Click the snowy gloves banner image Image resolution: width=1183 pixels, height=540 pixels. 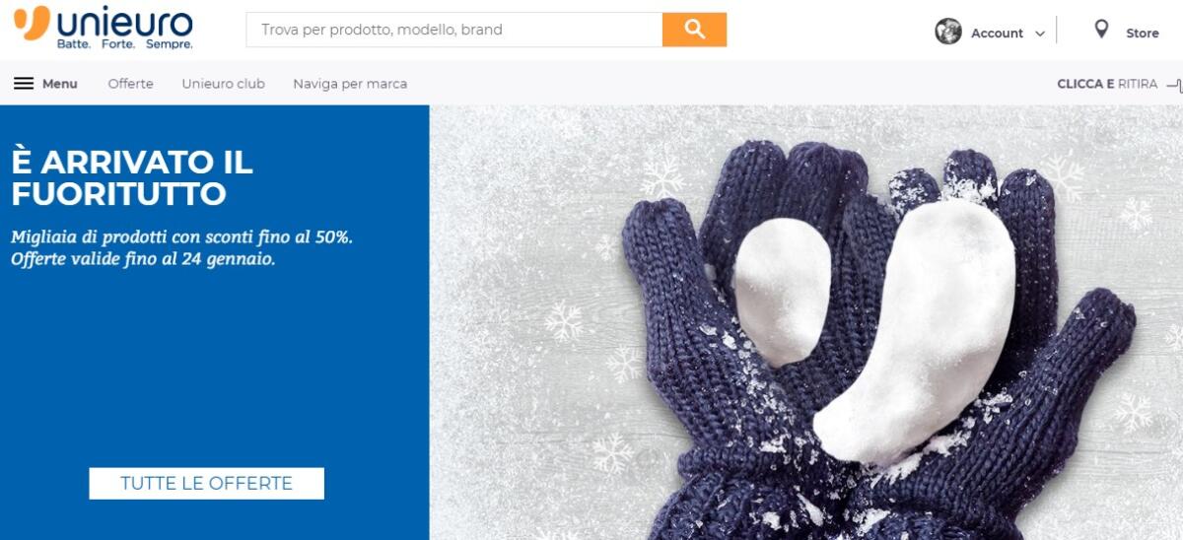[805, 322]
